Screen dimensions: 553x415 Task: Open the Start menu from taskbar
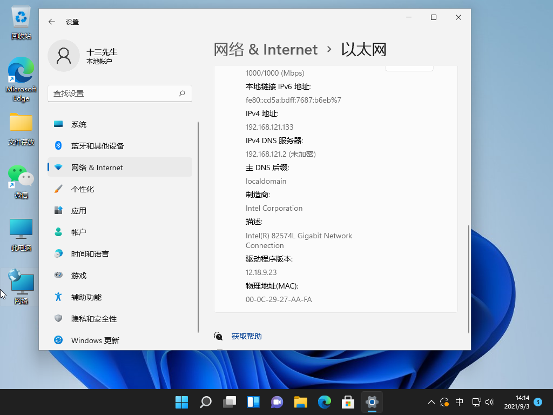[181, 402]
